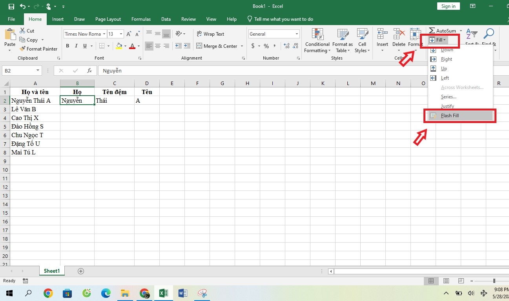Switch to the Formulas ribbon tab
509x301 pixels.
pyautogui.click(x=141, y=19)
